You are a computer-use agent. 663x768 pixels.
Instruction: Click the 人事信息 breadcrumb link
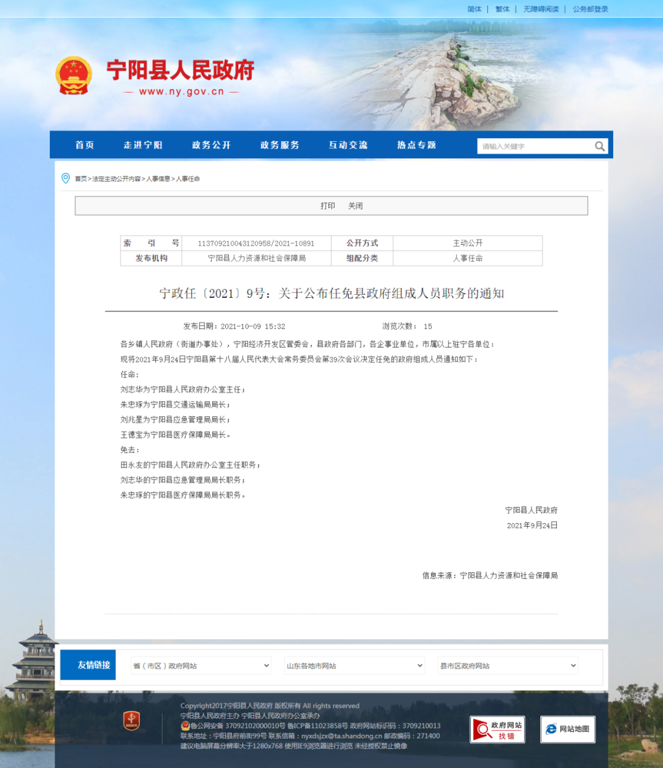[158, 179]
